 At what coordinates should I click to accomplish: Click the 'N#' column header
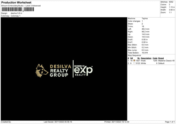(131, 58)
